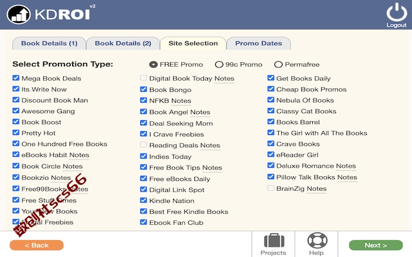412x257 pixels.
Task: Toggle Book Boost checkbox
Action: click(15, 121)
